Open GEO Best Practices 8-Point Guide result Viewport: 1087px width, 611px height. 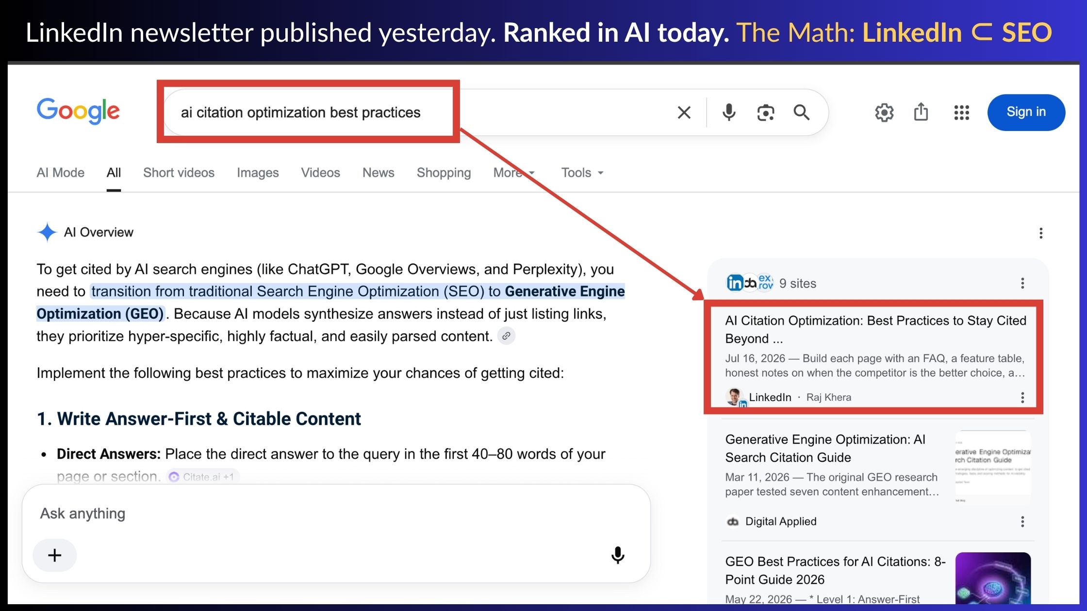(835, 570)
